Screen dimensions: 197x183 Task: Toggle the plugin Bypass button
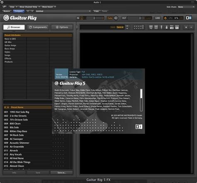(x=7, y=11)
